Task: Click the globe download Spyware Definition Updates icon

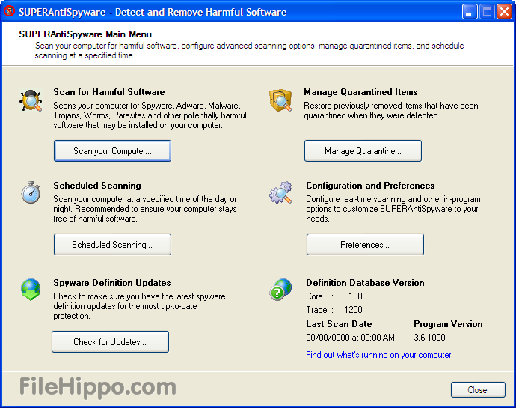Action: pos(31,290)
